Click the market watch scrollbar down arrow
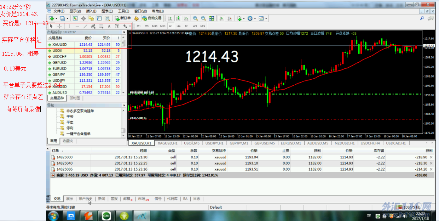The image size is (439, 221). pyautogui.click(x=123, y=92)
